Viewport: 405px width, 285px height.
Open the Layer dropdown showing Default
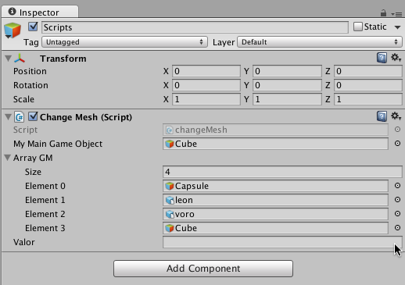320,42
